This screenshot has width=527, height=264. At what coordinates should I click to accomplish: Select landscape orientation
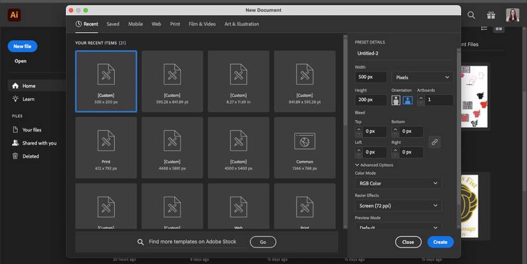click(408, 100)
